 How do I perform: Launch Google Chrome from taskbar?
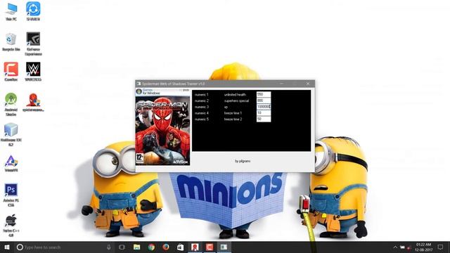pos(151,247)
